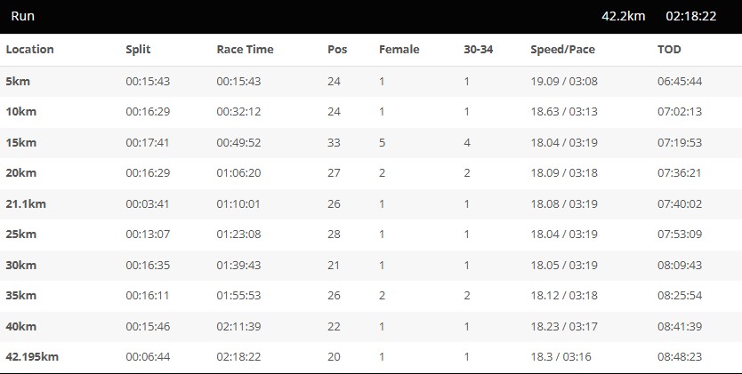The height and width of the screenshot is (374, 742).
Task: Click the 40km race time 02:11:39
Action: (x=238, y=326)
